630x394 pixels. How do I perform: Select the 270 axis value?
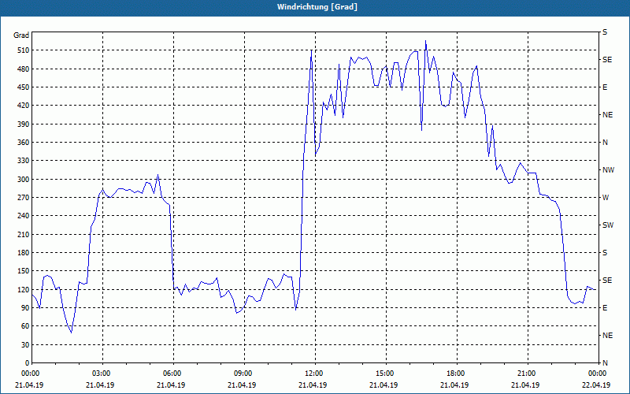(x=24, y=198)
